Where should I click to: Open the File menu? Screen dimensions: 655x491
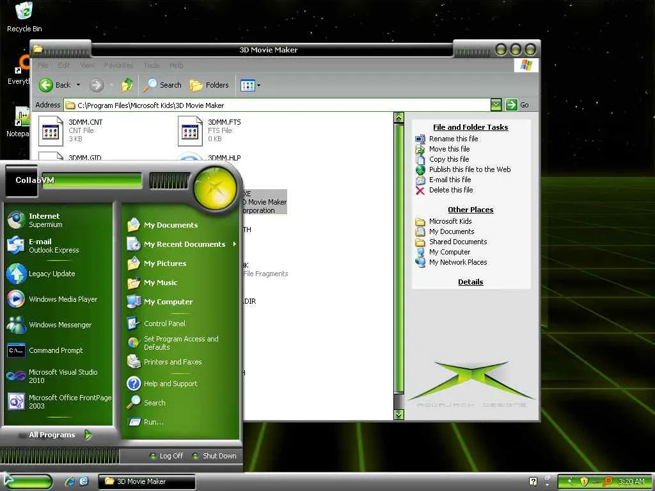coord(43,65)
